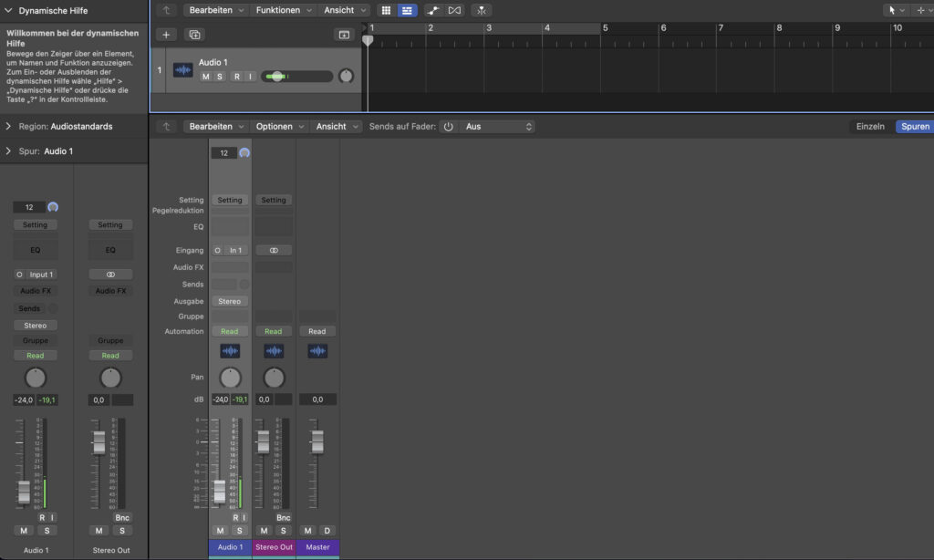
Task: Click the send knob in mixer Sends row
Action: point(244,285)
